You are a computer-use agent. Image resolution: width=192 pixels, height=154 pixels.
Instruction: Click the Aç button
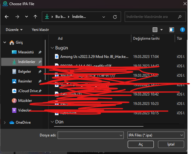click(x=140, y=144)
